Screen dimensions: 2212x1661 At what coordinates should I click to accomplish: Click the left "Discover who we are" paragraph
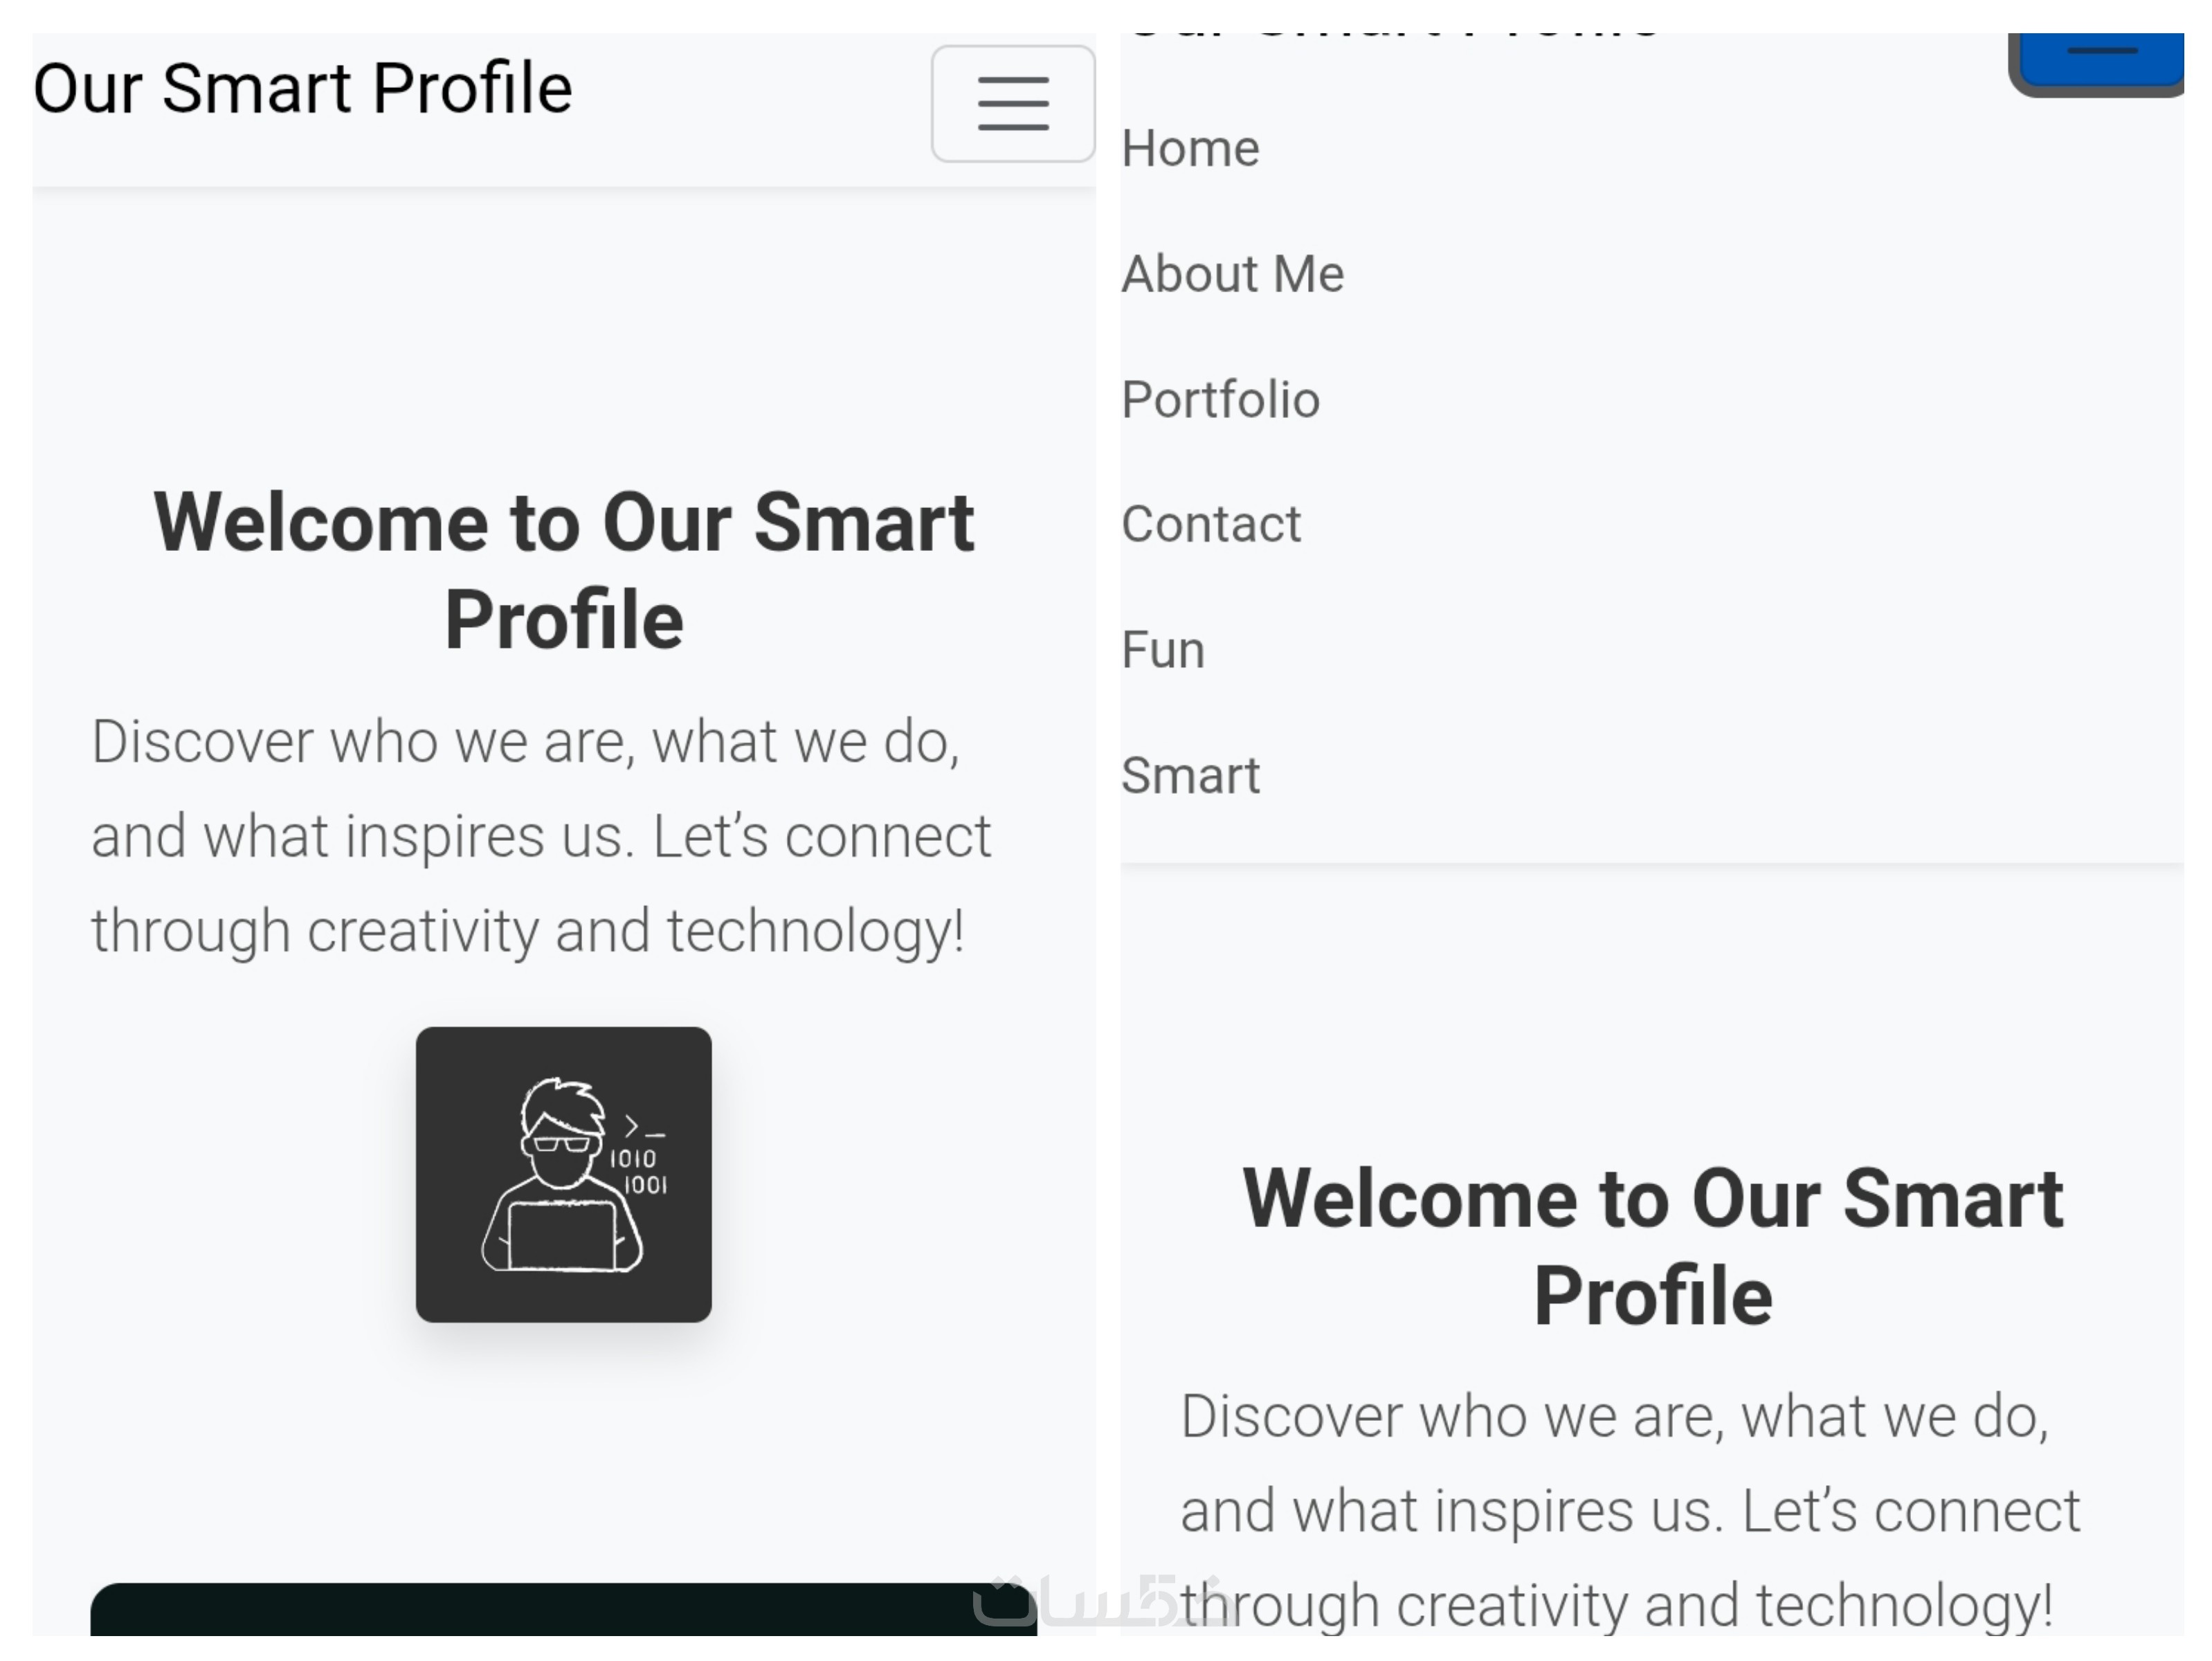540,836
